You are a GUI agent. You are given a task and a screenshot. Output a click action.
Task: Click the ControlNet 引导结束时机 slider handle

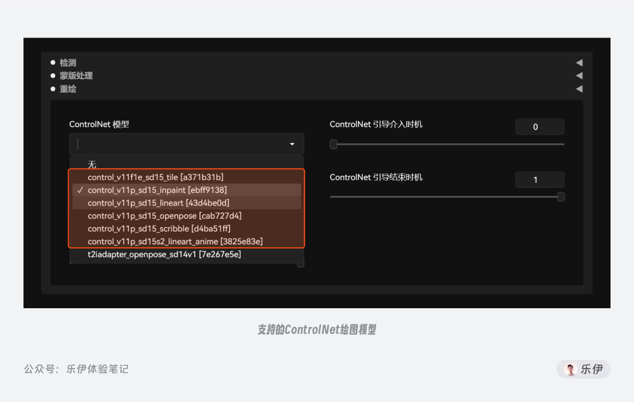(x=561, y=196)
